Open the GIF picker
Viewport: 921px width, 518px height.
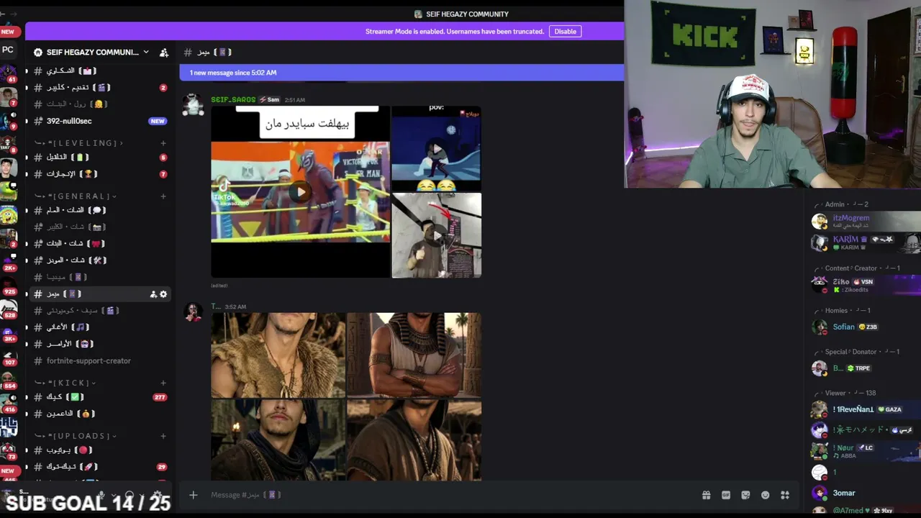pyautogui.click(x=726, y=495)
